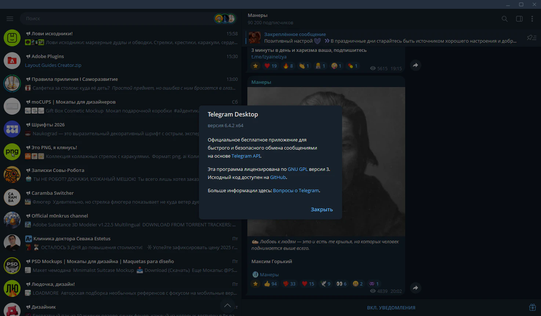Click the 4839 views counter
Viewport: 541px width, 316px height.
[x=379, y=291]
